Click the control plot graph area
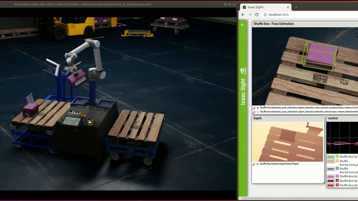 coord(342,138)
